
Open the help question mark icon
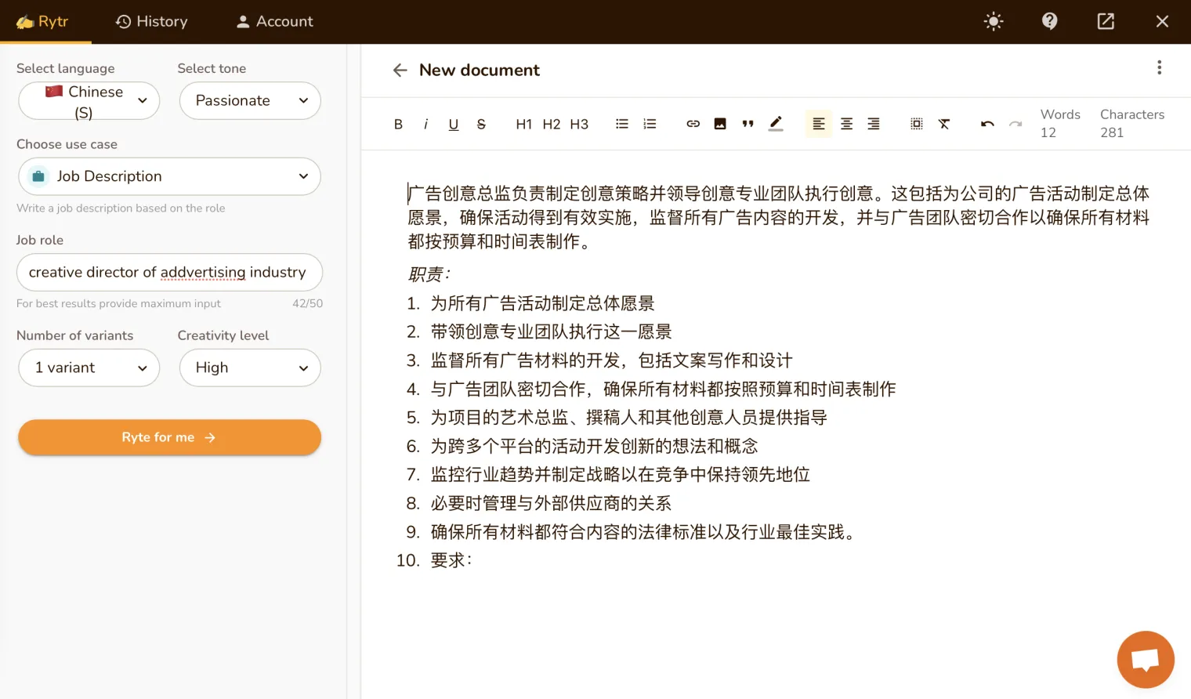[1050, 21]
